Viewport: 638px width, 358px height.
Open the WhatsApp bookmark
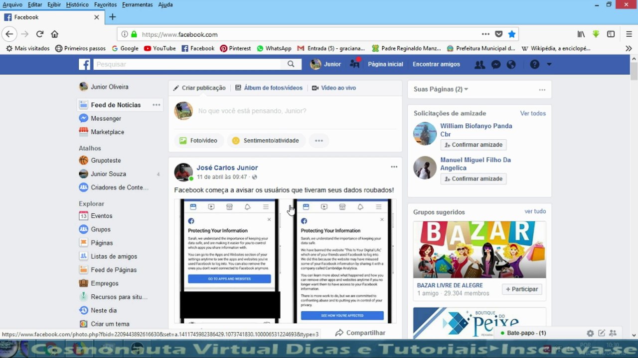274,48
